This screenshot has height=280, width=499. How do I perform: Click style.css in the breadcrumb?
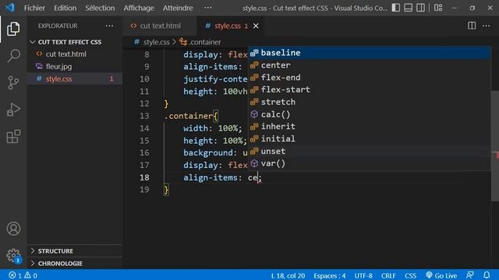156,42
